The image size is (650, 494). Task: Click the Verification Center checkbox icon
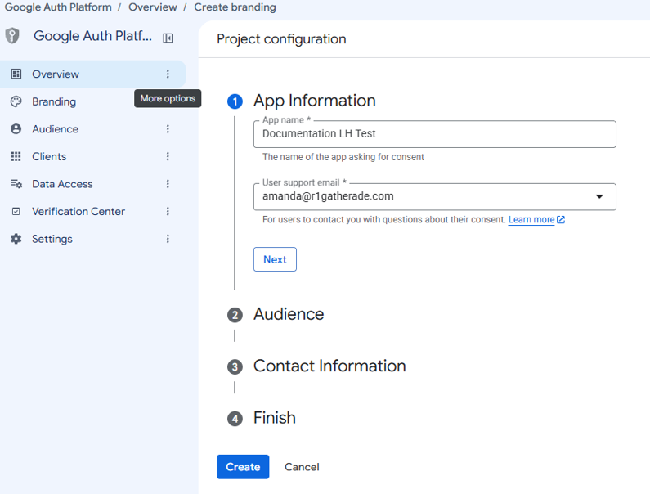pos(16,212)
